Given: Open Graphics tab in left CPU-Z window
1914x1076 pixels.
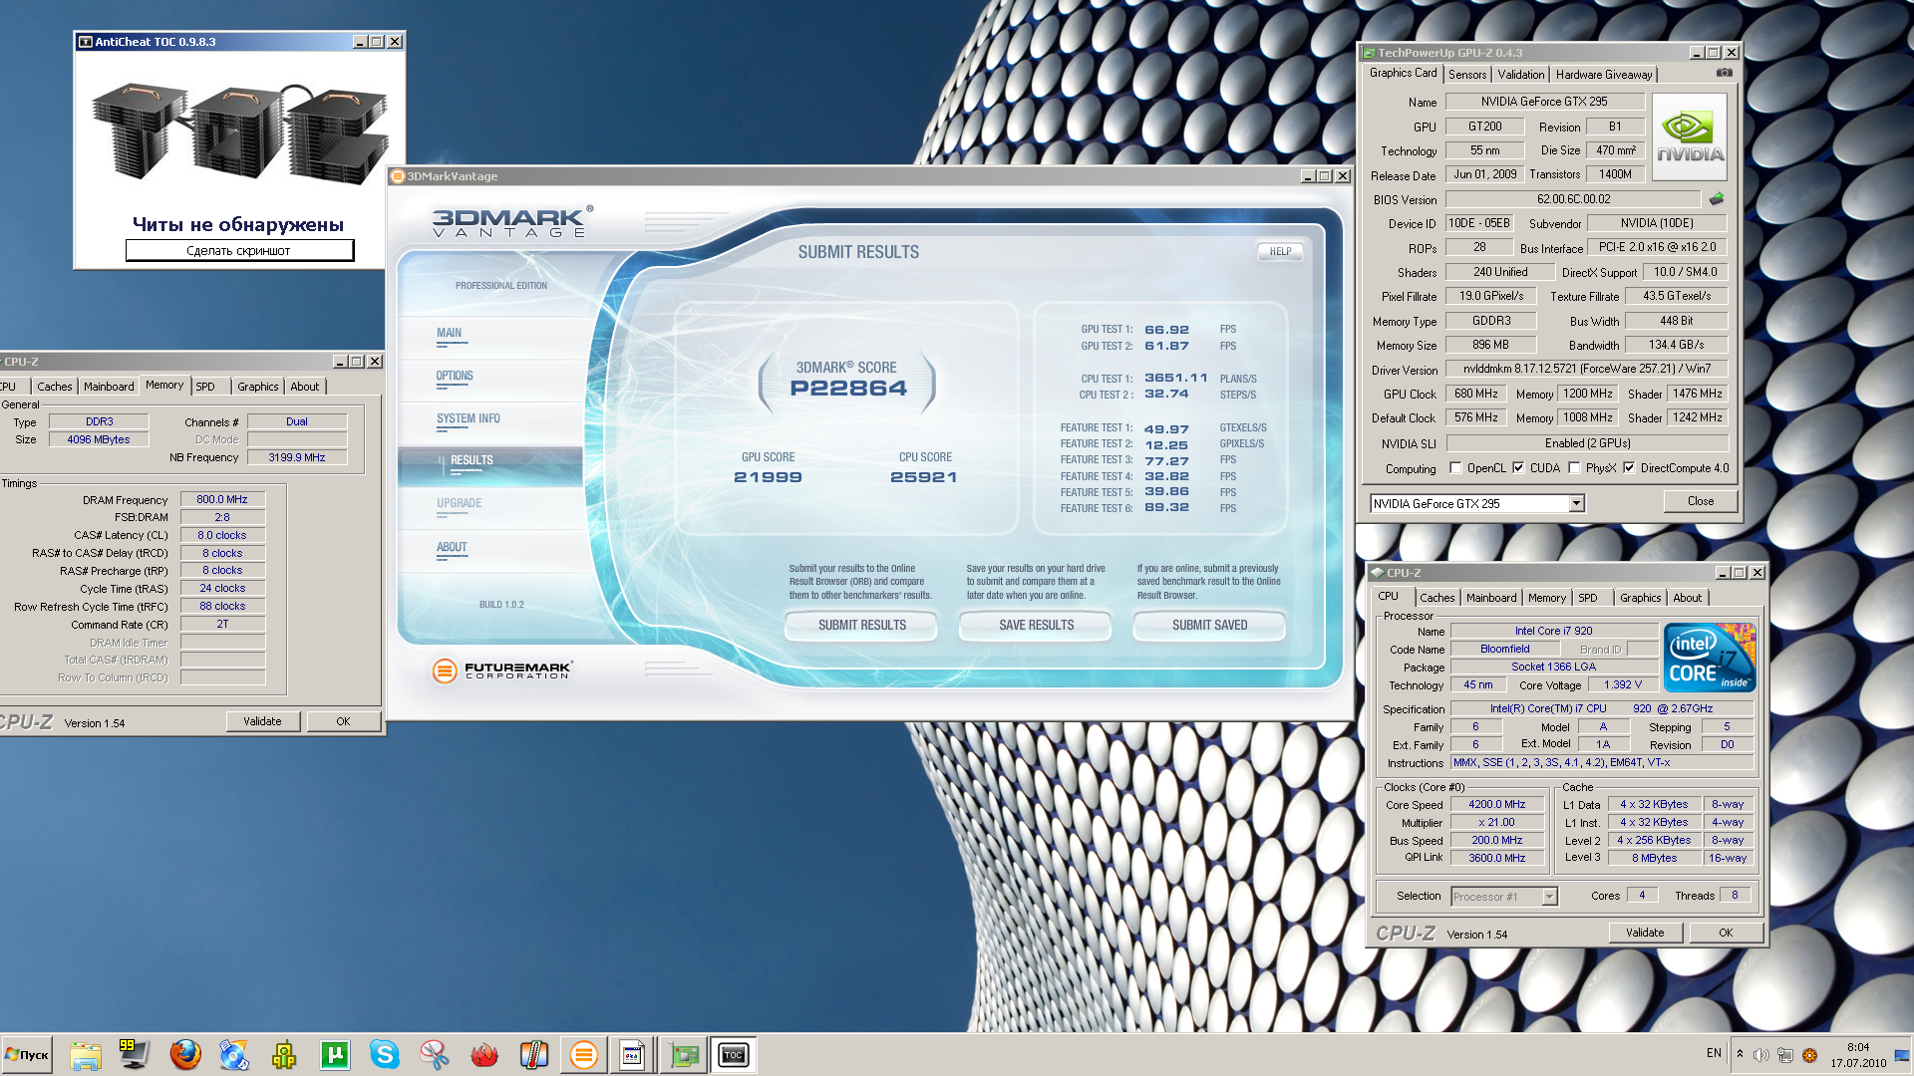Looking at the screenshot, I should [257, 387].
